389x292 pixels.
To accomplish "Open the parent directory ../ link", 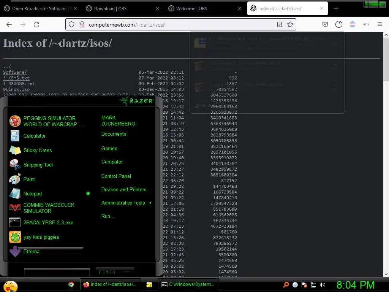I will 7,67.
